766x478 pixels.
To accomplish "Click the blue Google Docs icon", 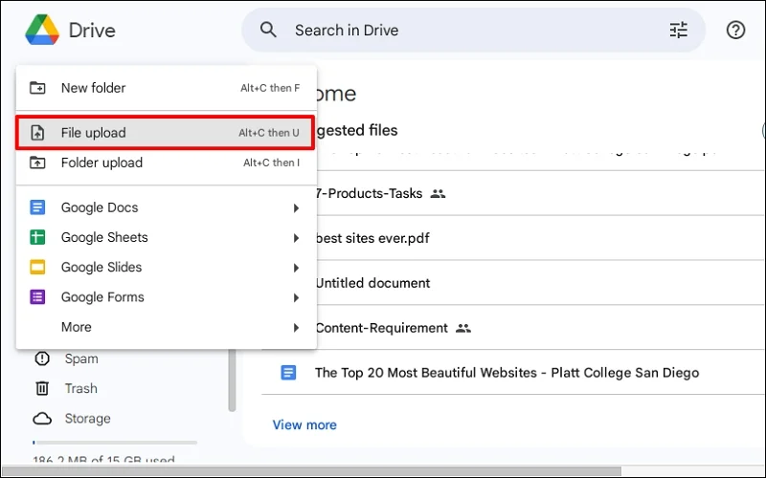I will (x=37, y=207).
